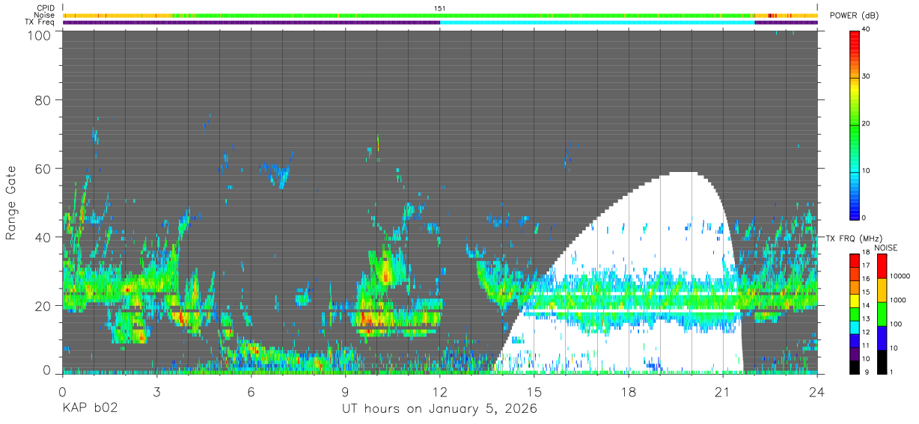Screen dimensions: 919x424
Task: Click the purple TX Freq bar segment
Action: 251,22
